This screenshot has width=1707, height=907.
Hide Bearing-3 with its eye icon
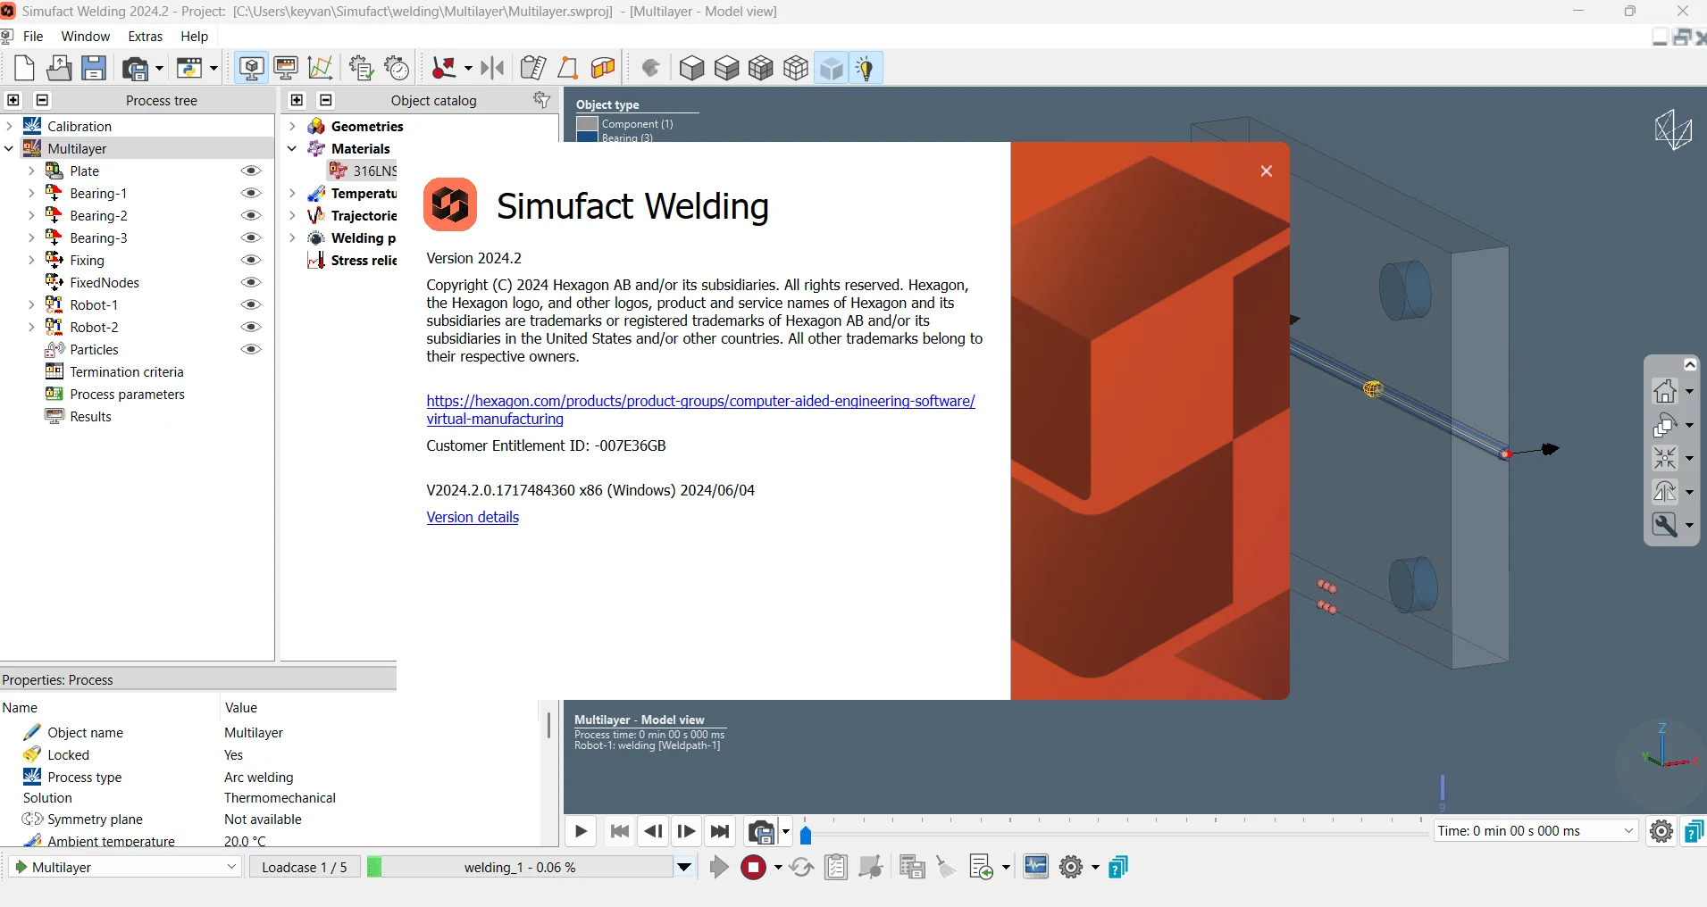point(252,237)
